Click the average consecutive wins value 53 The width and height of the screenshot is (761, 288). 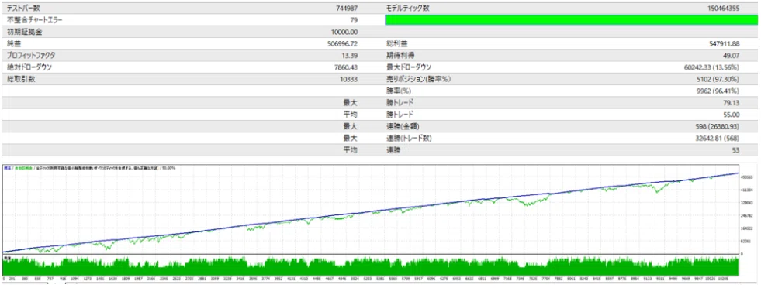click(735, 150)
